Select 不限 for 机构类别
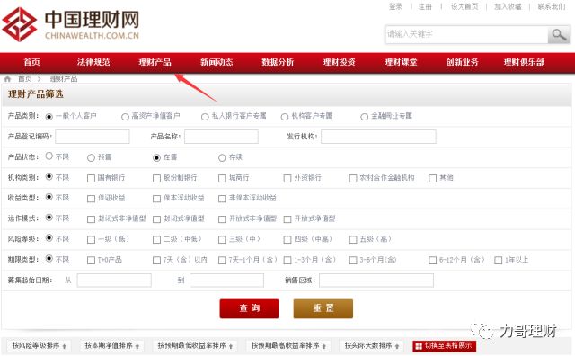Viewport: 575px width, 356px height. 49,176
